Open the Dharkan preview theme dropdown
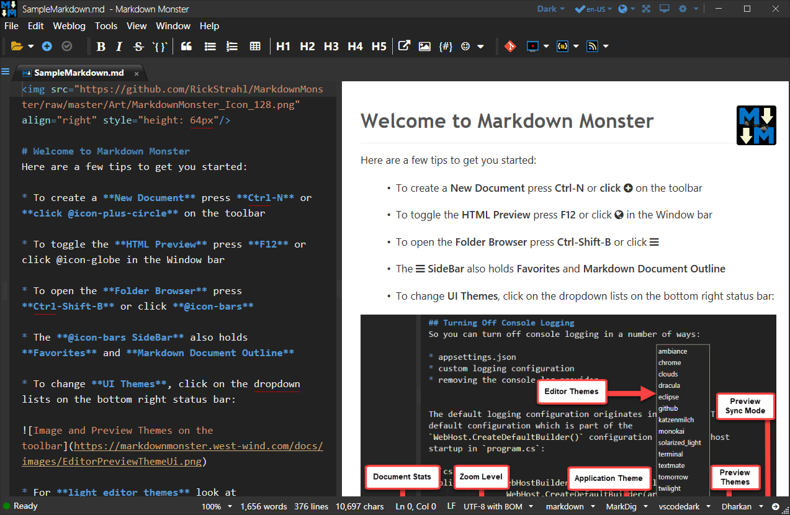Image resolution: width=790 pixels, height=515 pixels. tap(742, 506)
